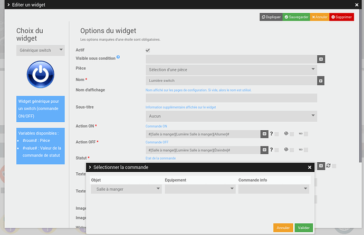Click the icon button beside the Nom field

click(321, 81)
